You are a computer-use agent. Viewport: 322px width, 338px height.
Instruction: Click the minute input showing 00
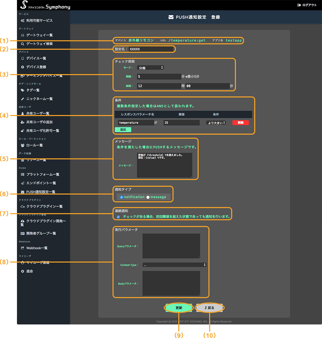(207, 86)
